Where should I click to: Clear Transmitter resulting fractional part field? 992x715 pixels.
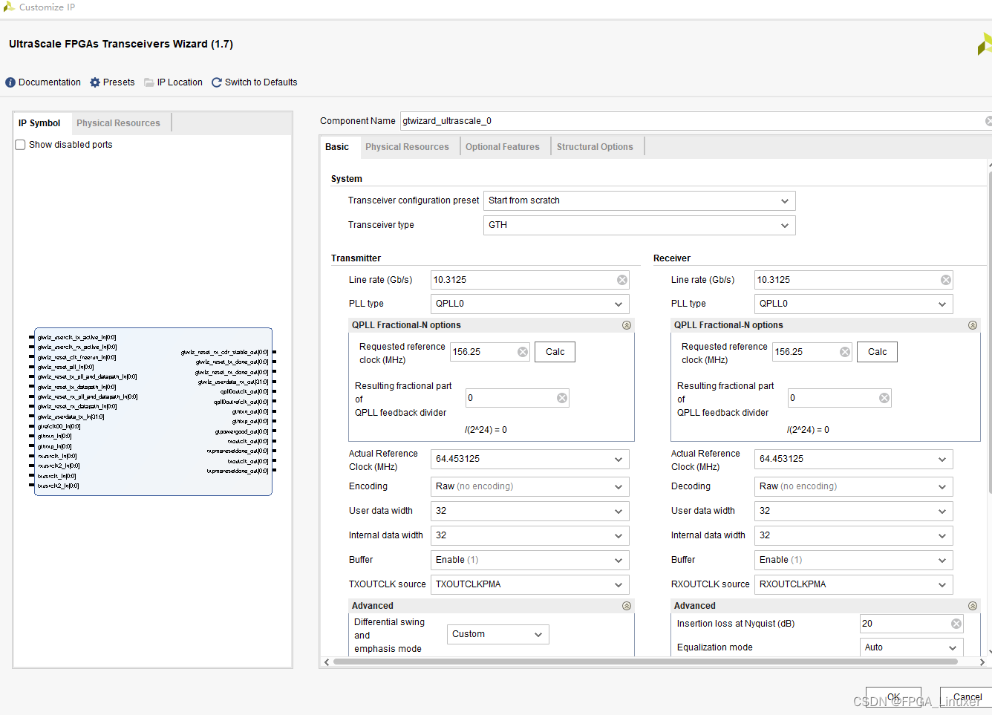coord(562,398)
